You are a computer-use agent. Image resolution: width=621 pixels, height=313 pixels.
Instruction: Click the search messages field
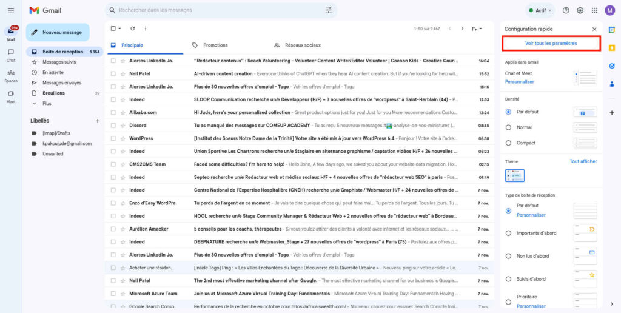pyautogui.click(x=220, y=10)
